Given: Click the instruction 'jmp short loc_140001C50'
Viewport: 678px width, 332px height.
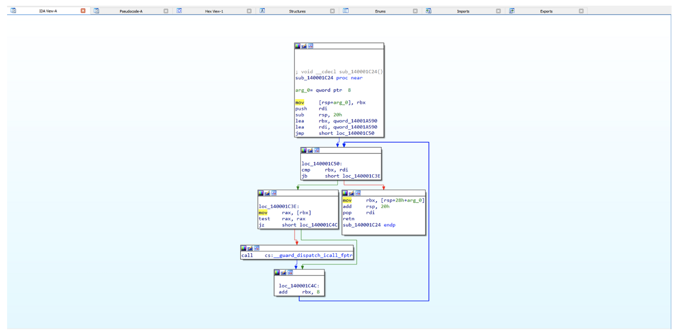Looking at the screenshot, I should (335, 133).
